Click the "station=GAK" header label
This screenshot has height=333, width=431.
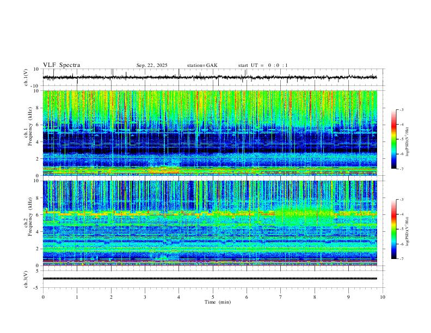coord(202,65)
